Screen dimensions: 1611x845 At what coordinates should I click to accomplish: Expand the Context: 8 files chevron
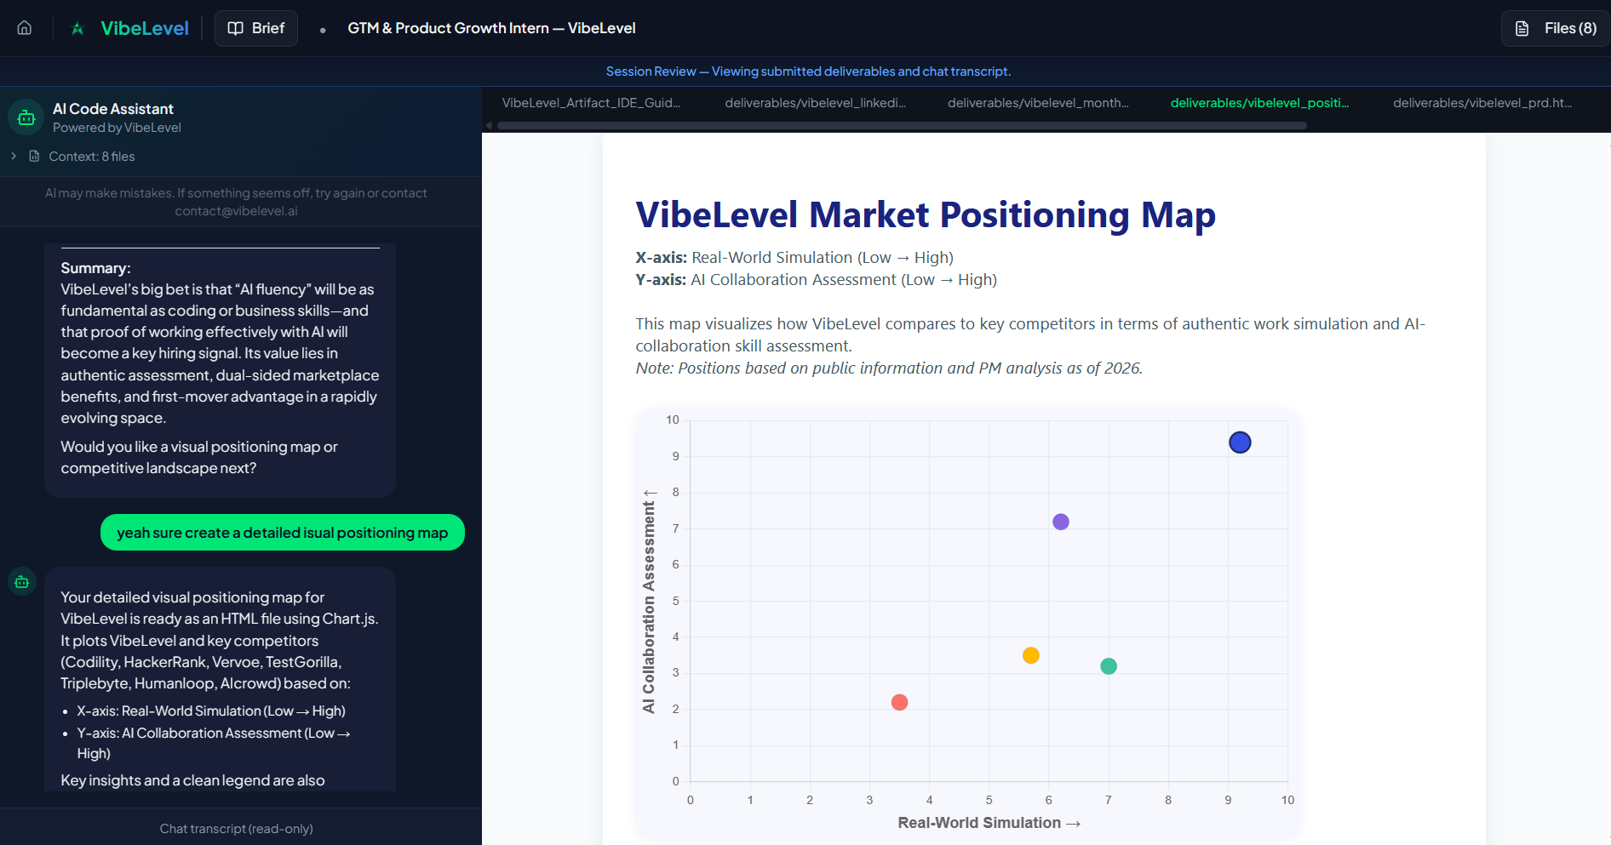pos(14,156)
